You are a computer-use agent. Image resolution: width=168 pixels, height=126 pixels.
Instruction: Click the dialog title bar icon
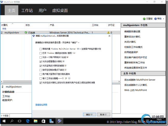34,36
